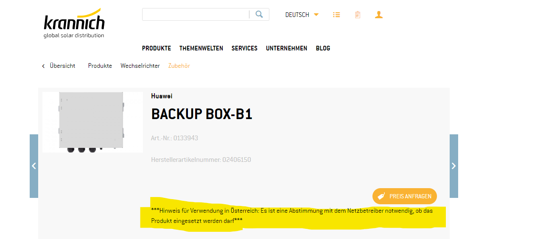This screenshot has width=557, height=239.
Task: Click the highlighted Hinweis für Österreich note
Action: coord(292,216)
